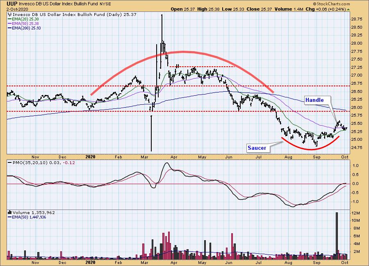Click the red -0.12 PMO signal value
Image resolution: width=369 pixels, height=266 pixels.
pos(69,162)
